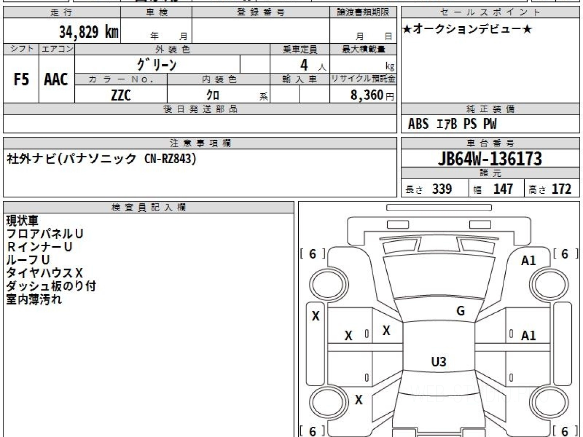Click the ★オークションデビュー★ sales point text

click(467, 29)
